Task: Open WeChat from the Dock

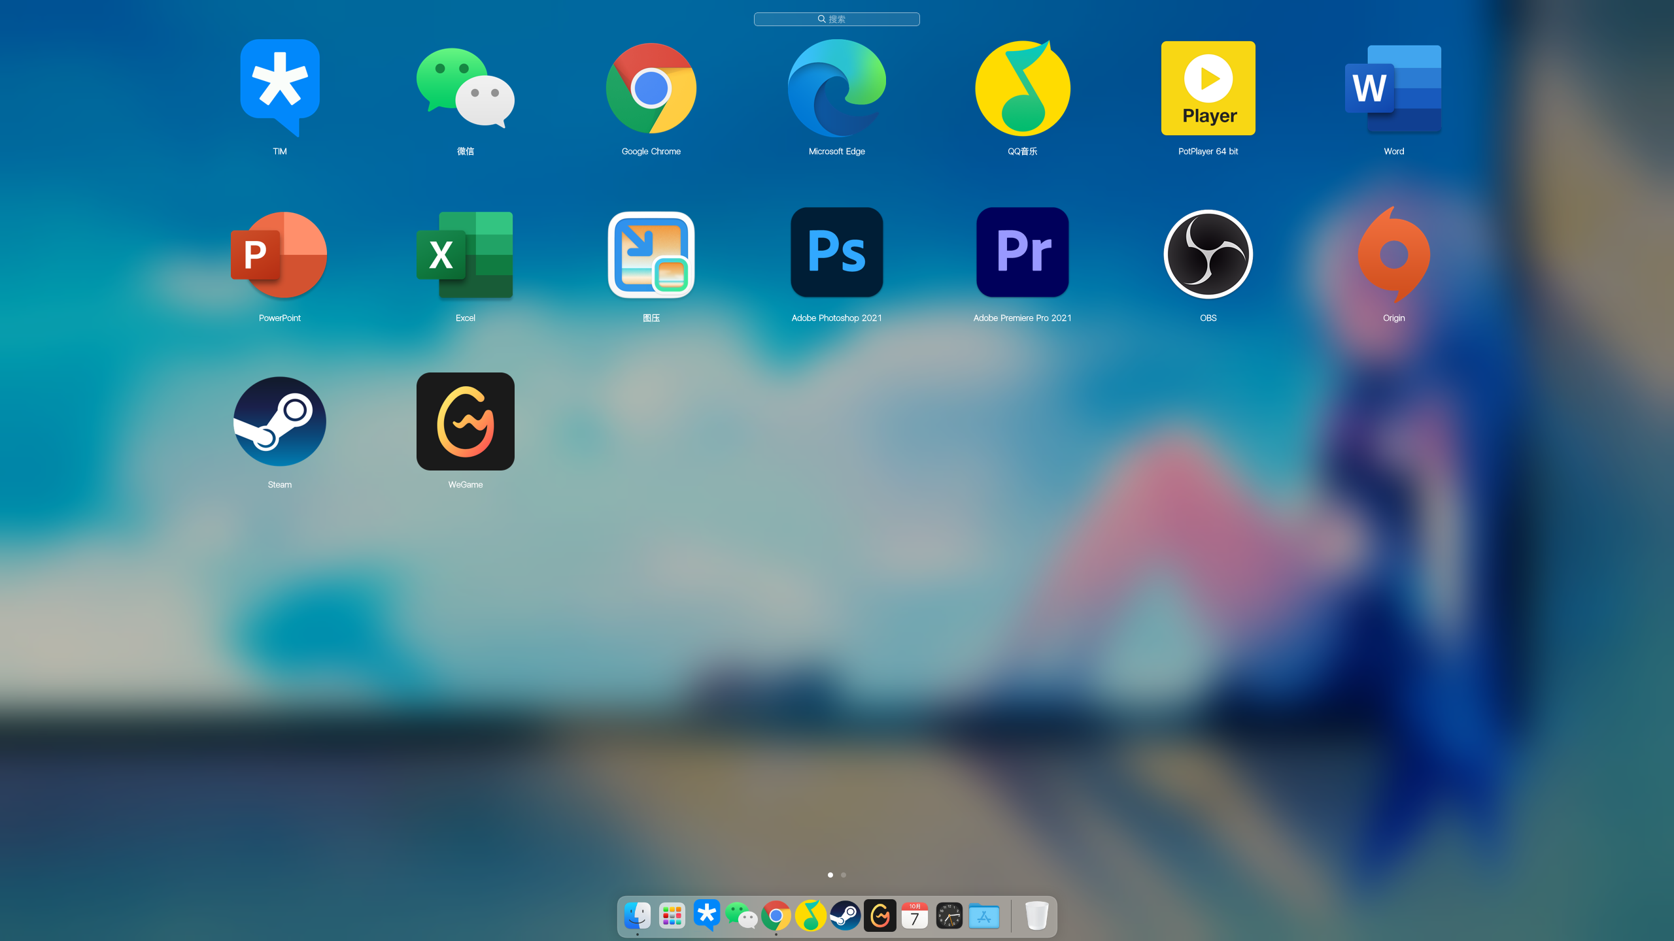Action: [742, 916]
